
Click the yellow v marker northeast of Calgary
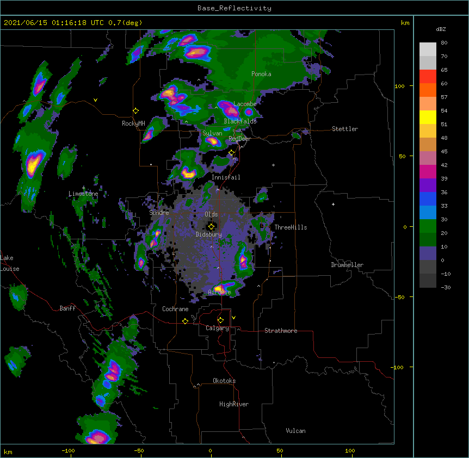233,318
